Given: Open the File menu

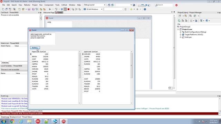Looking at the screenshot, I should [3, 5].
